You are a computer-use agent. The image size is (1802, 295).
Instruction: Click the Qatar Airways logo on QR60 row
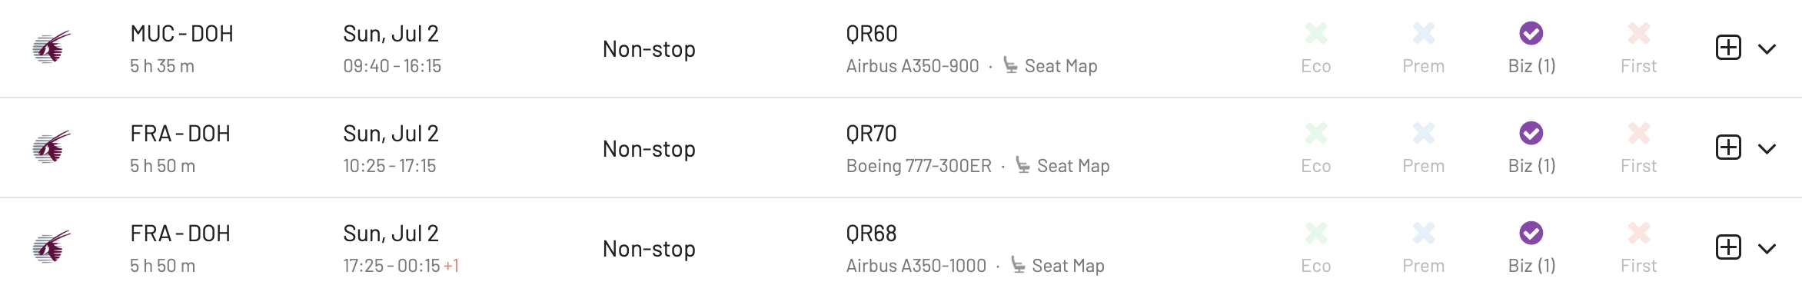click(x=52, y=48)
